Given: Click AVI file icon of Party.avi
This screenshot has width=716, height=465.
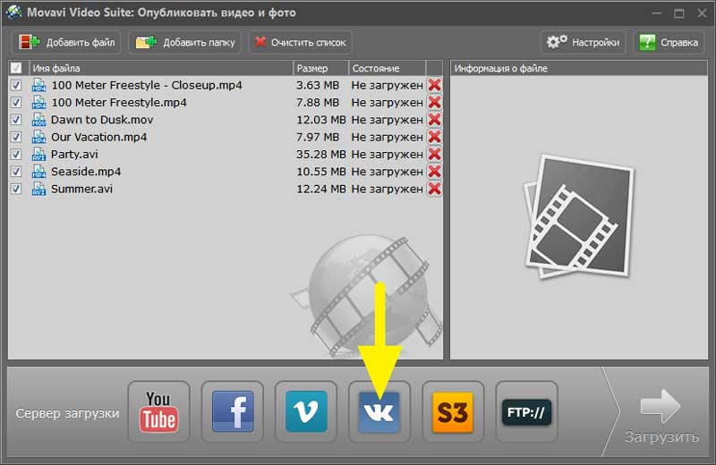Looking at the screenshot, I should [x=38, y=155].
